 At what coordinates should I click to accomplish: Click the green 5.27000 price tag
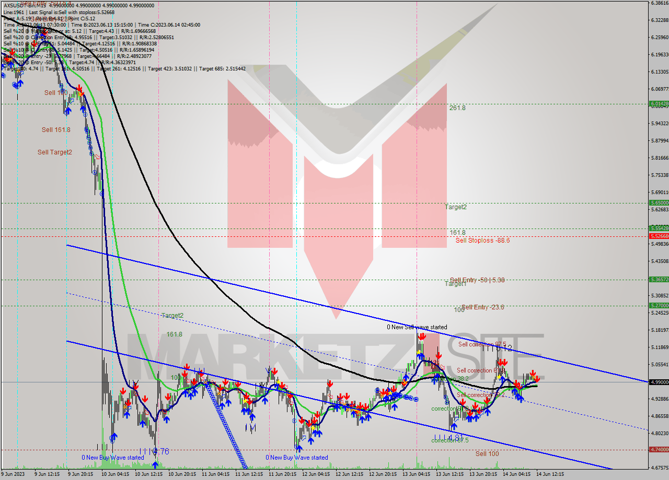point(659,305)
